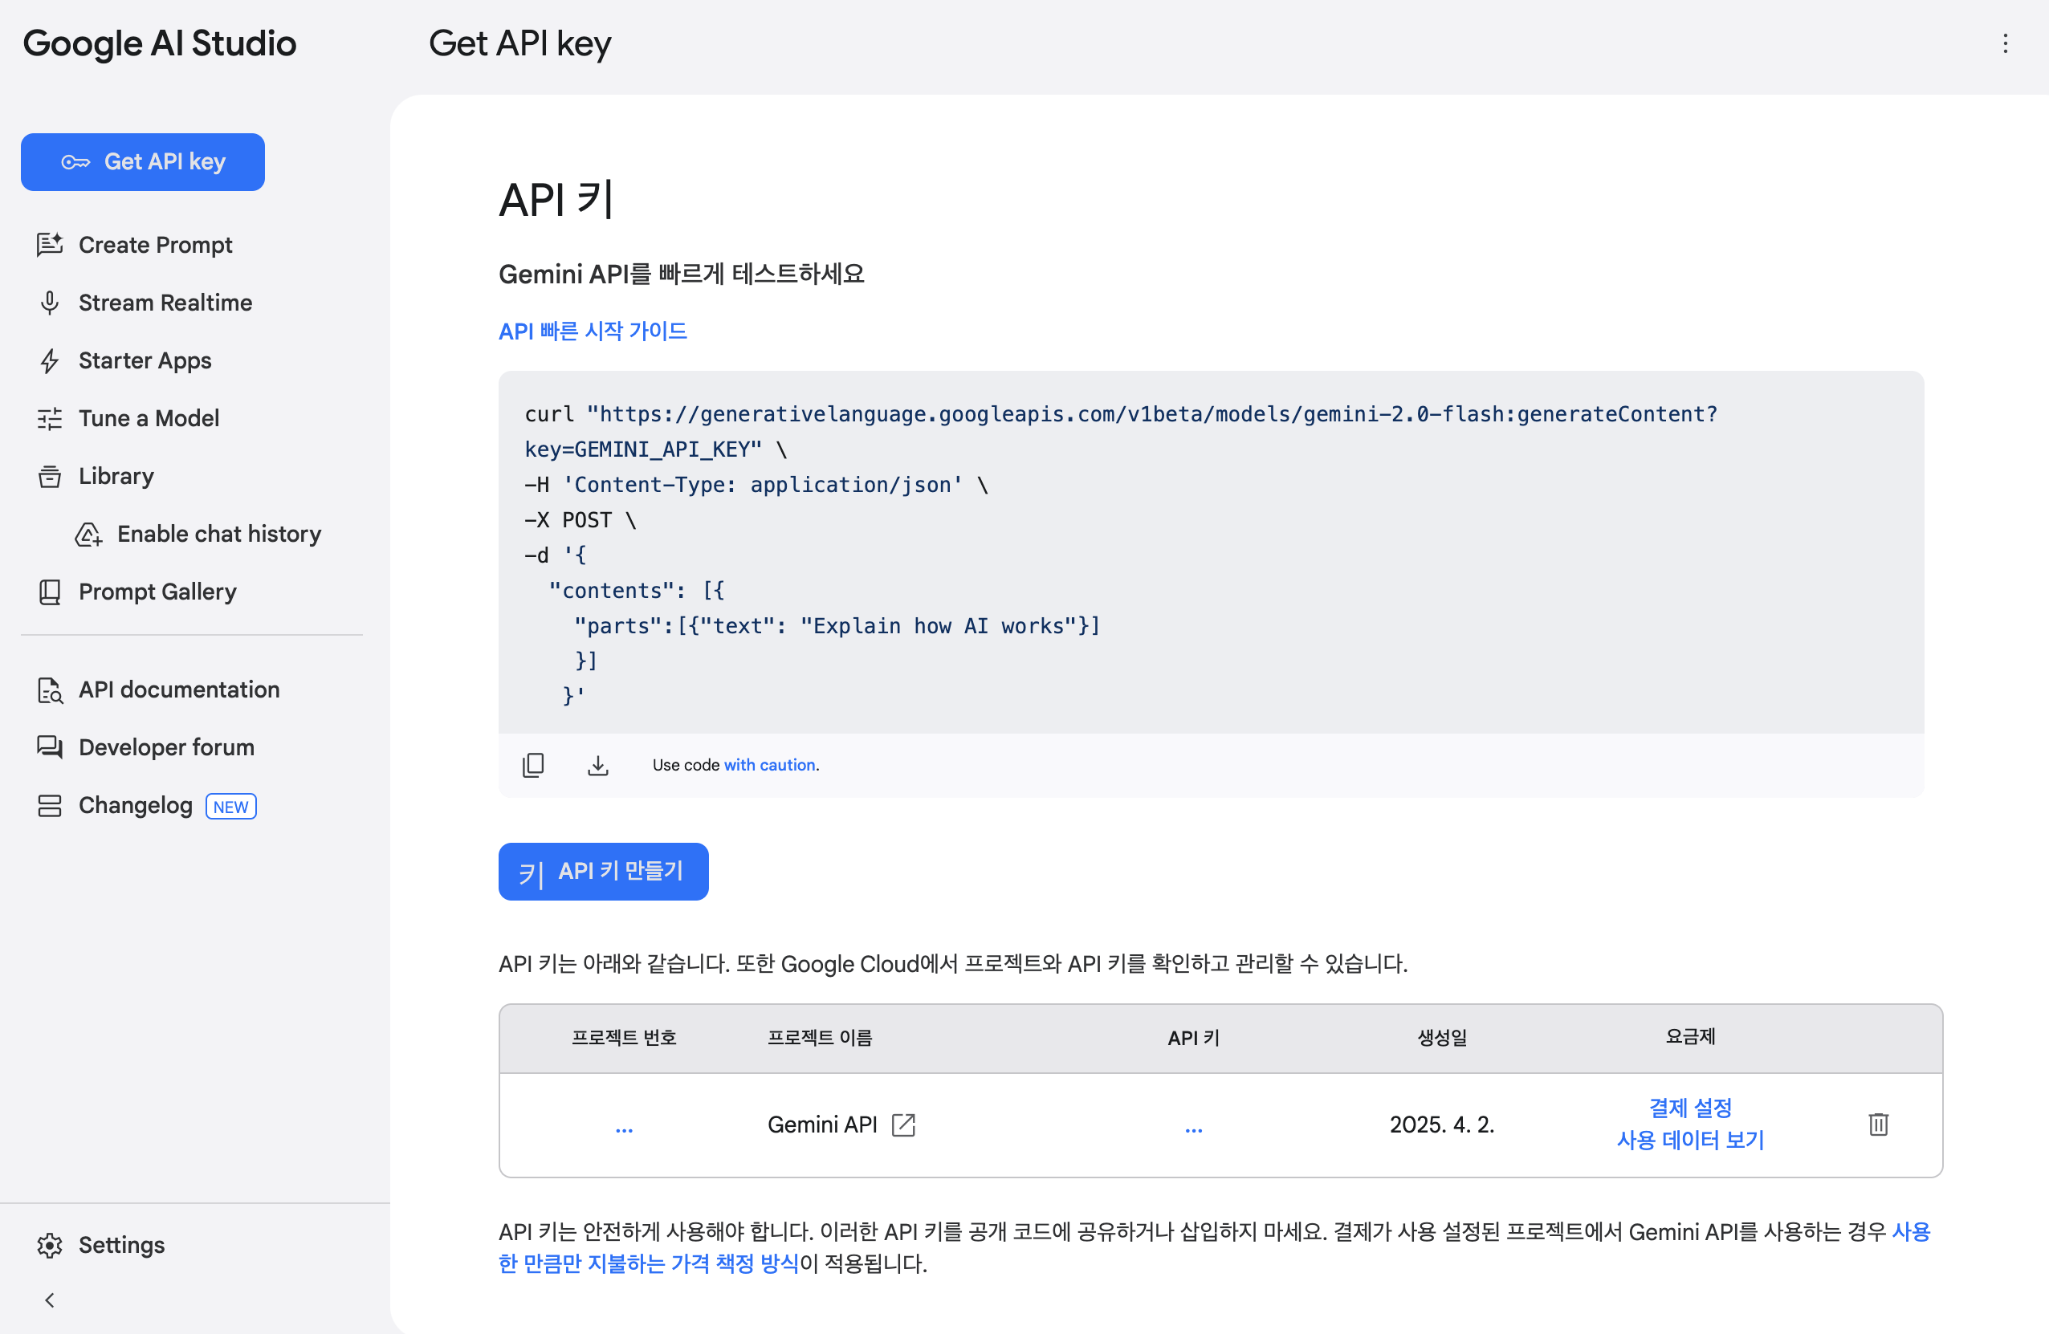Click the 프로젝트 번호 column header
This screenshot has width=2049, height=1334.
(624, 1037)
